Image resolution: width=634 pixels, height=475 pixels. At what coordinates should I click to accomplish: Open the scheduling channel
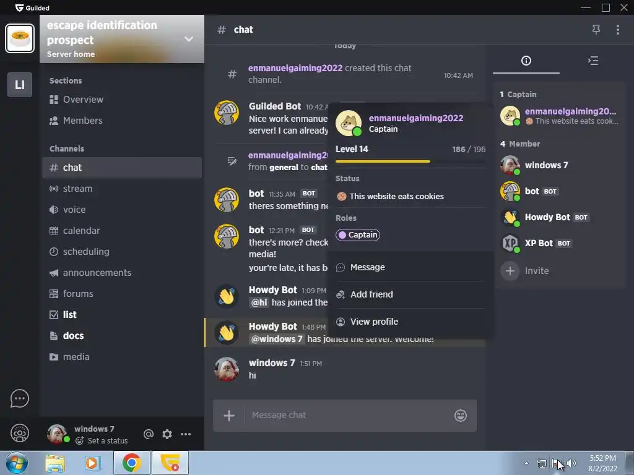122,252
